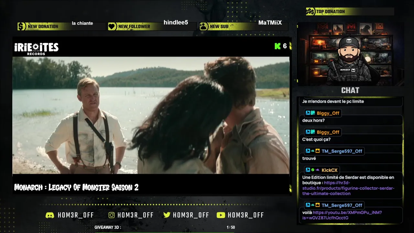
Task: Click the 'GIVEAWAY 3D :' label
Action: tap(108, 227)
